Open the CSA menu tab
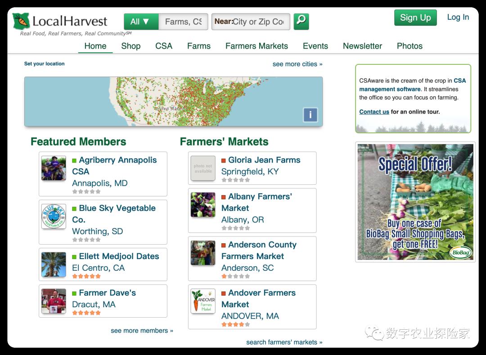 (164, 46)
